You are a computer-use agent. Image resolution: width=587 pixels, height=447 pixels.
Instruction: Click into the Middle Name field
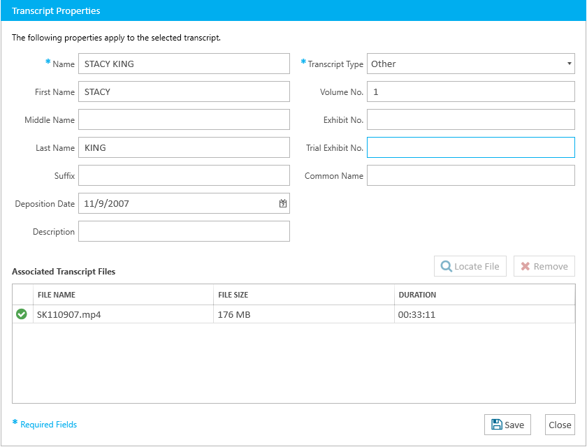coord(184,119)
